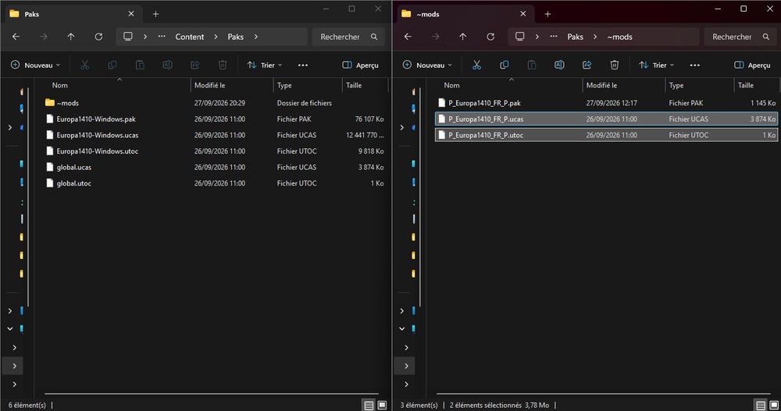Click search magnifier in ~mods window
This screenshot has width=781, height=411.
coord(766,37)
